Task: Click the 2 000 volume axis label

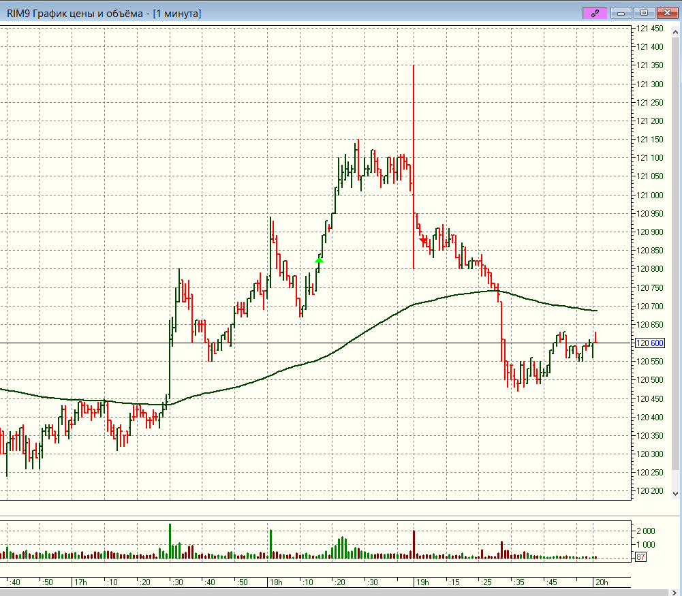Action: (x=646, y=531)
